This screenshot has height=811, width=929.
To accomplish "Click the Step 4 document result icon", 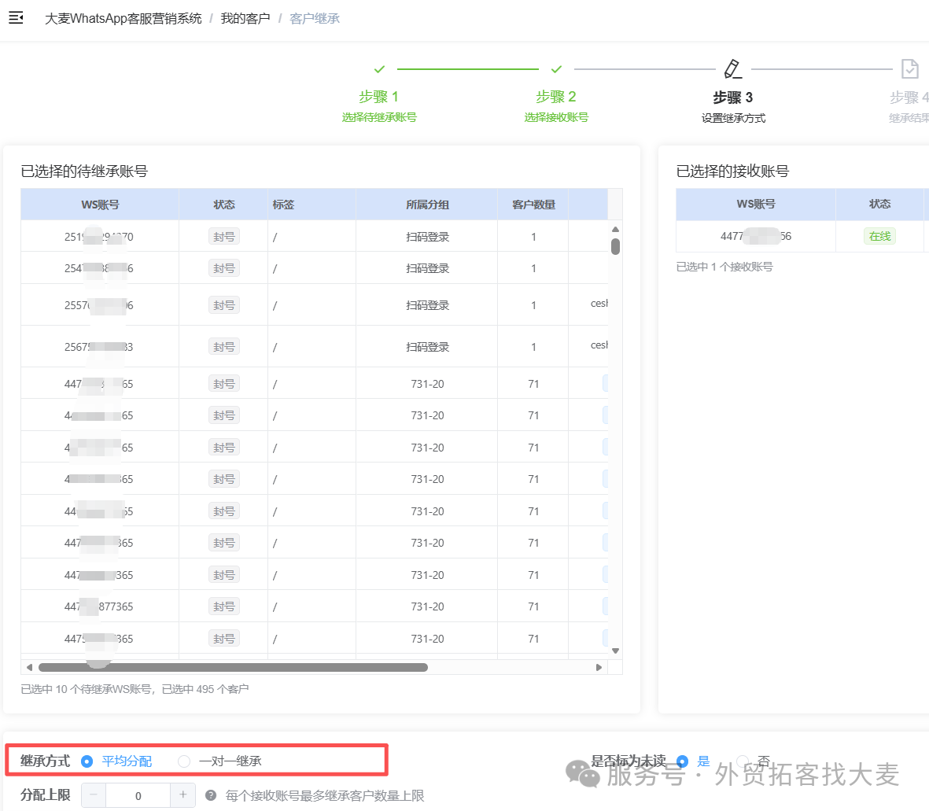I will click(x=909, y=68).
